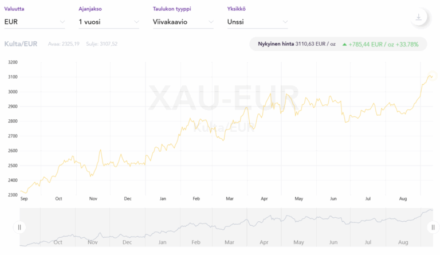Click the Aug label on the x-axis
The width and height of the screenshot is (440, 255).
(402, 199)
